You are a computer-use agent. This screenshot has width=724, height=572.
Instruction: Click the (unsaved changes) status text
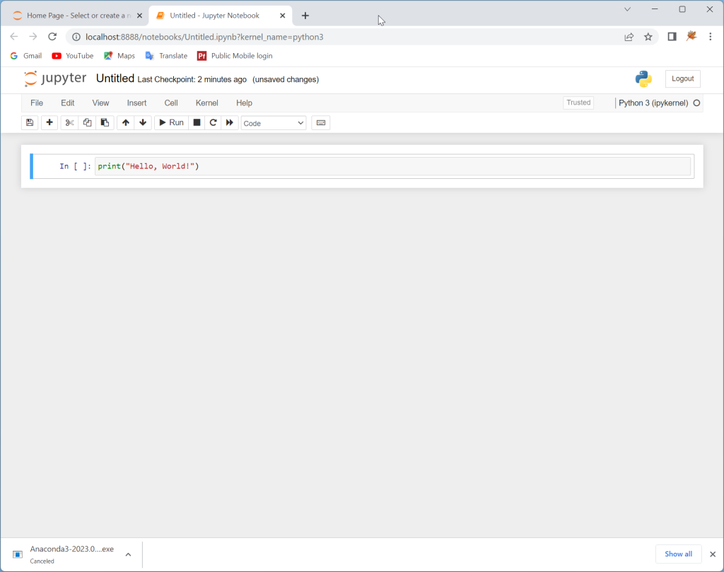[286, 79]
